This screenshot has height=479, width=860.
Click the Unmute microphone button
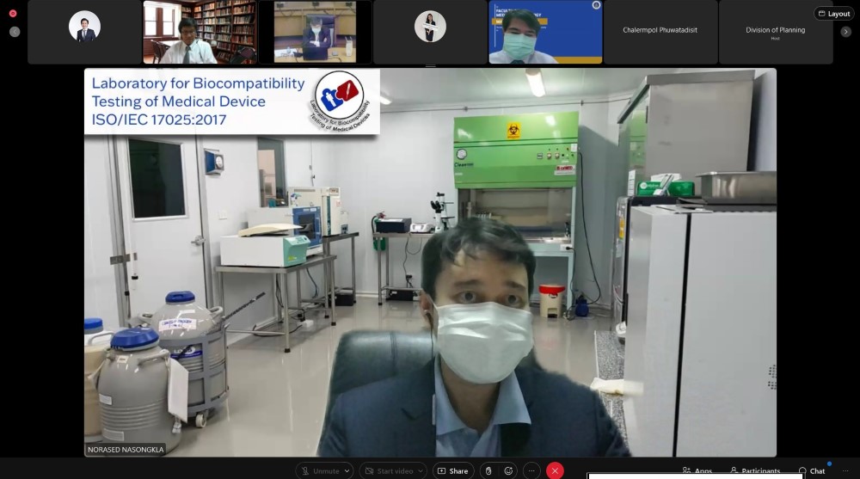click(320, 471)
